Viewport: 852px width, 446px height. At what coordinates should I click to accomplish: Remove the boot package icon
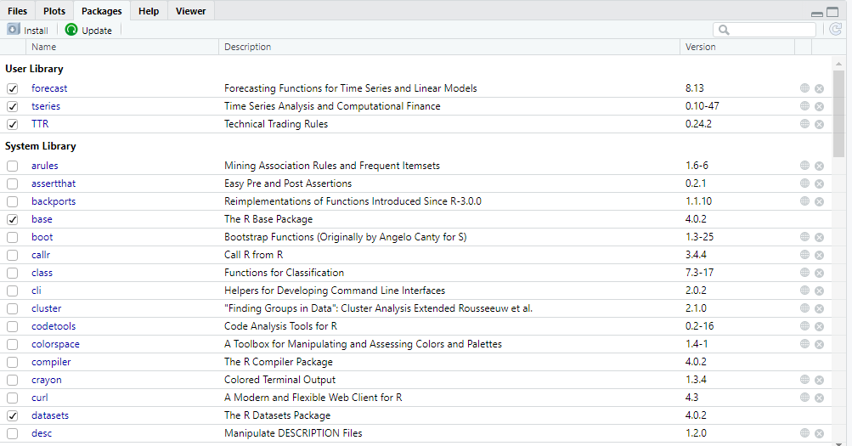pos(820,237)
